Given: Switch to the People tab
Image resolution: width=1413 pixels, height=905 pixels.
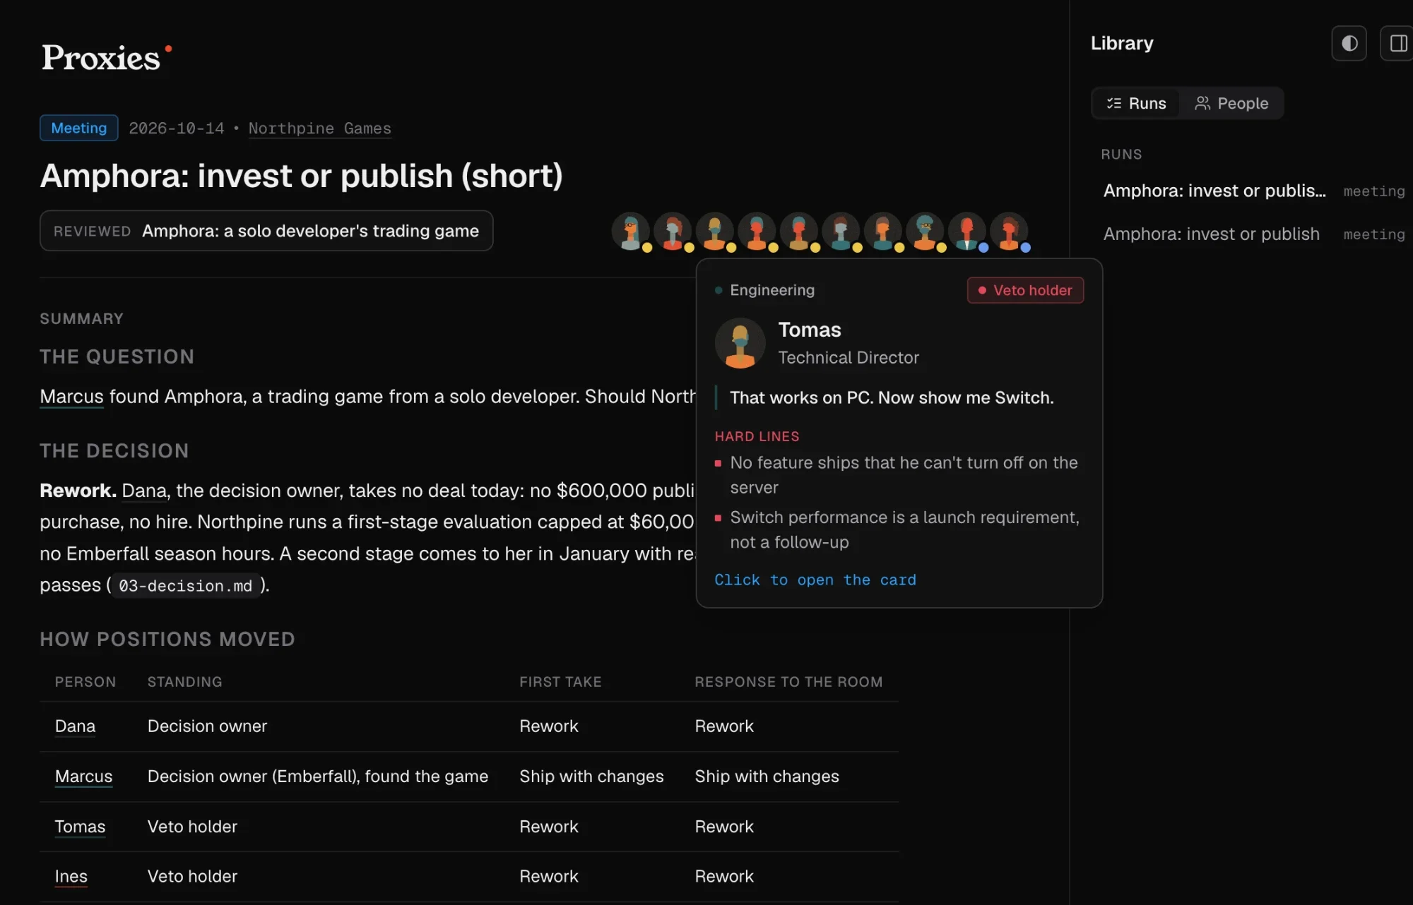Looking at the screenshot, I should [1231, 103].
